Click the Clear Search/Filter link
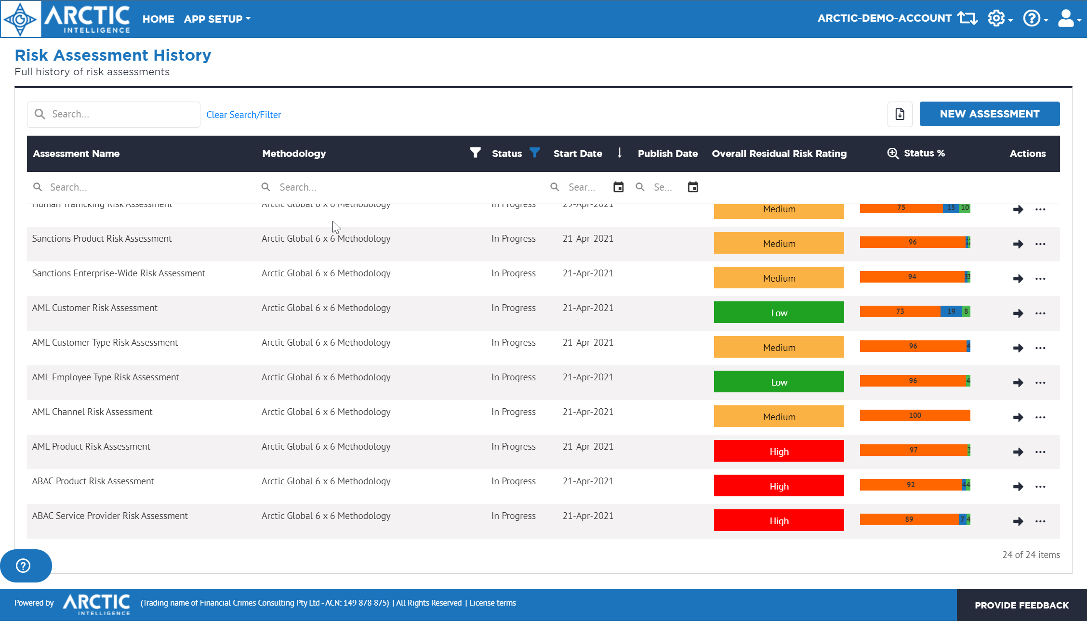The width and height of the screenshot is (1087, 621). [244, 115]
